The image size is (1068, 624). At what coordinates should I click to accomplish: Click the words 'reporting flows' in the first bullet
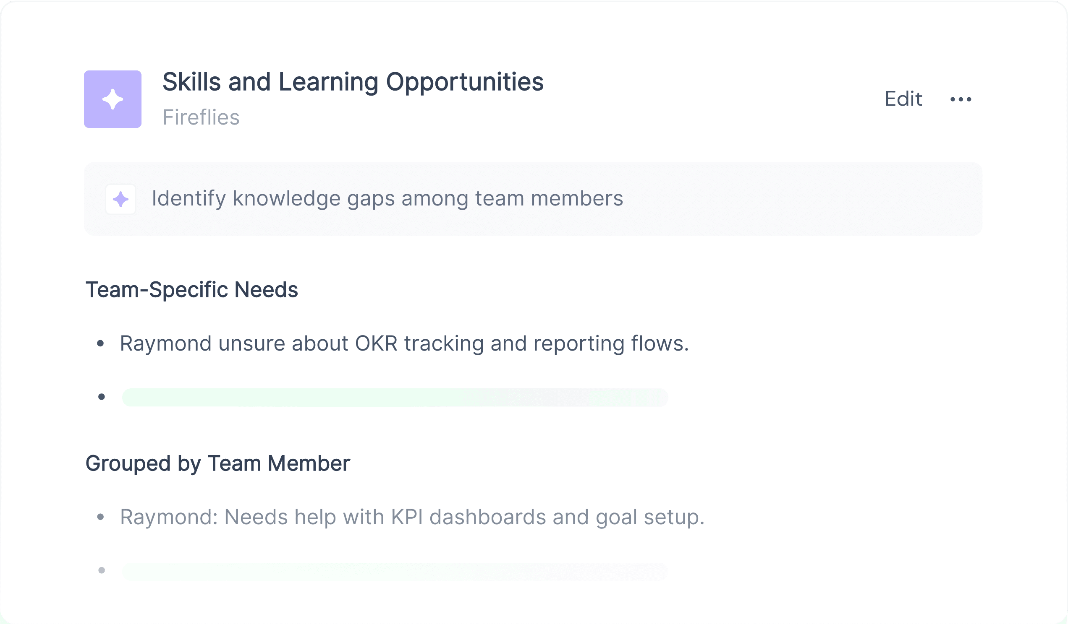pos(611,343)
